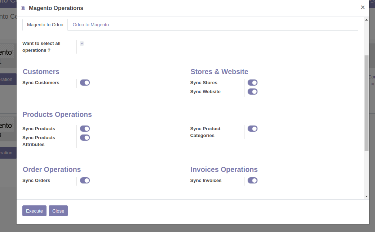Switch to the Odoo to Magento tab

91,25
